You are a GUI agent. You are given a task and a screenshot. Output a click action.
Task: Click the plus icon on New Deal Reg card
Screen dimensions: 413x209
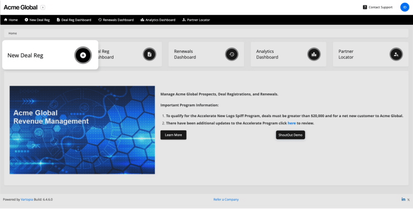click(83, 56)
